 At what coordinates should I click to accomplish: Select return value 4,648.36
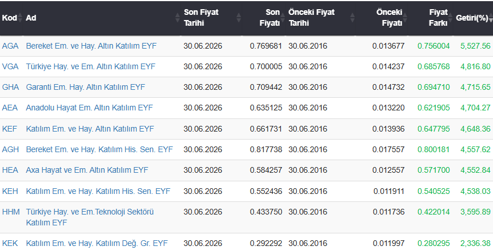[475, 129]
